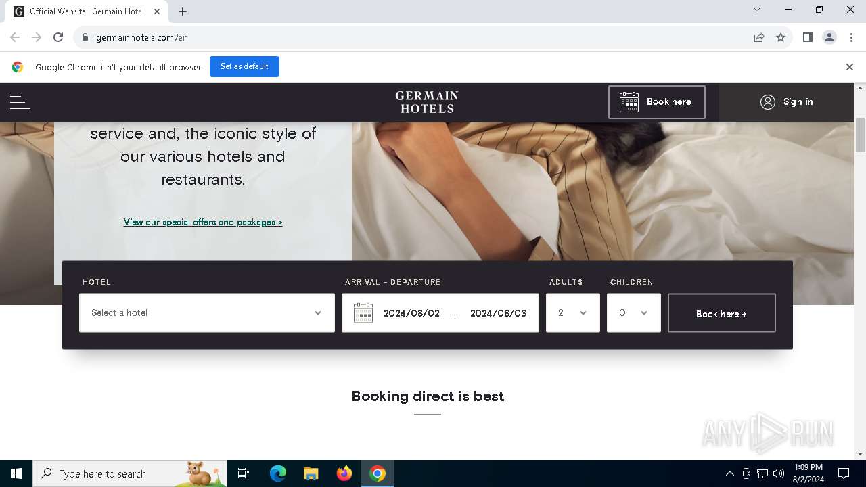The image size is (866, 487).
Task: Select the Germain Hôtels browser tab
Action: click(x=88, y=11)
